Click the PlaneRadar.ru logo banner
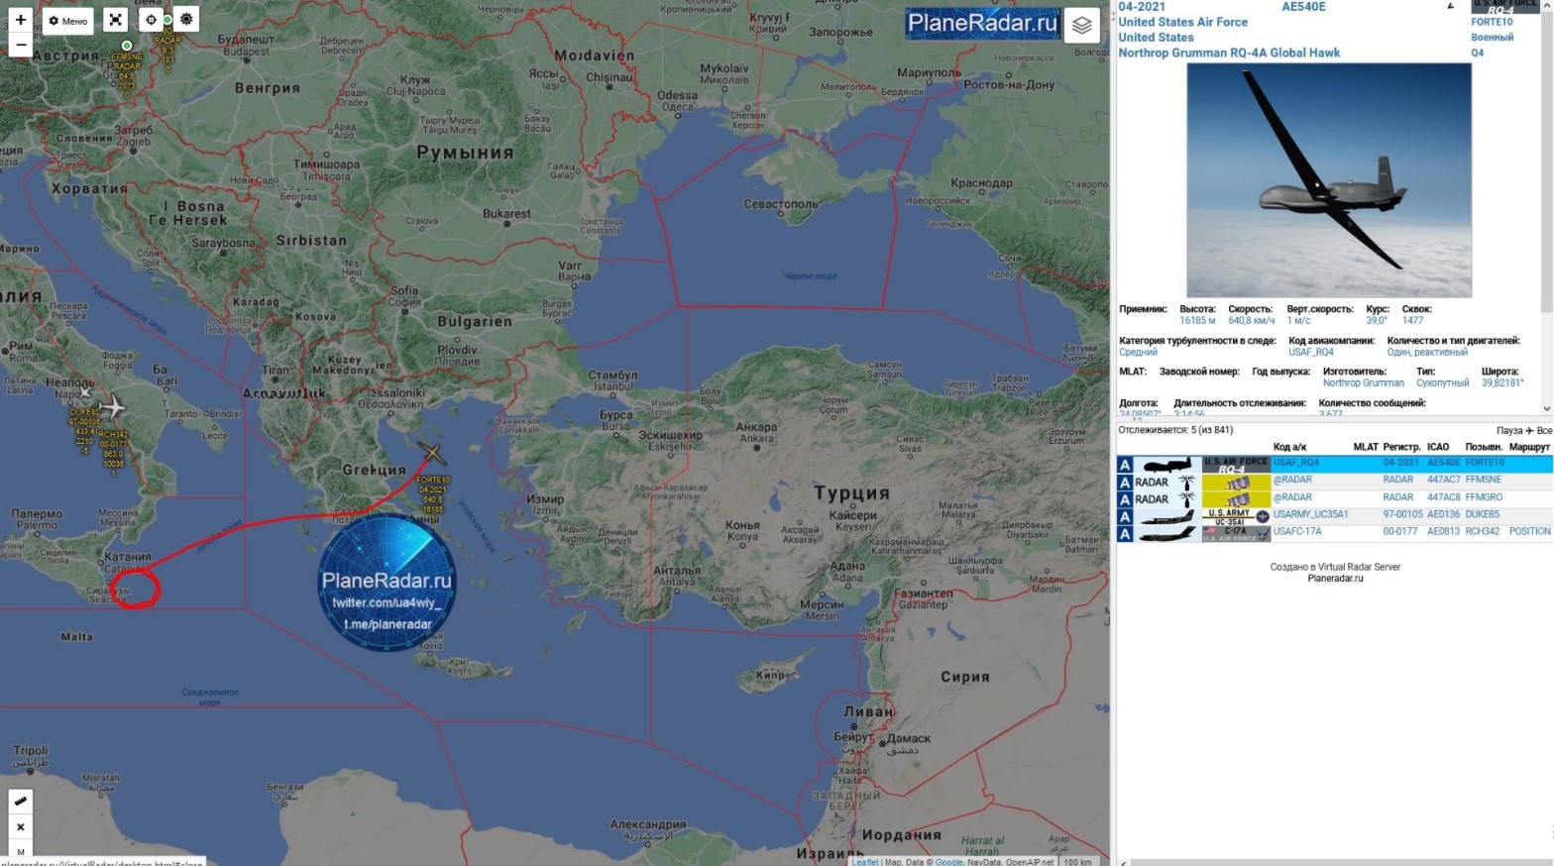The height and width of the screenshot is (866, 1554). (982, 24)
